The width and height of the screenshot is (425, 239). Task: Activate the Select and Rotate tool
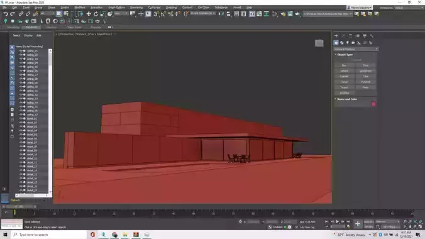pos(96,14)
